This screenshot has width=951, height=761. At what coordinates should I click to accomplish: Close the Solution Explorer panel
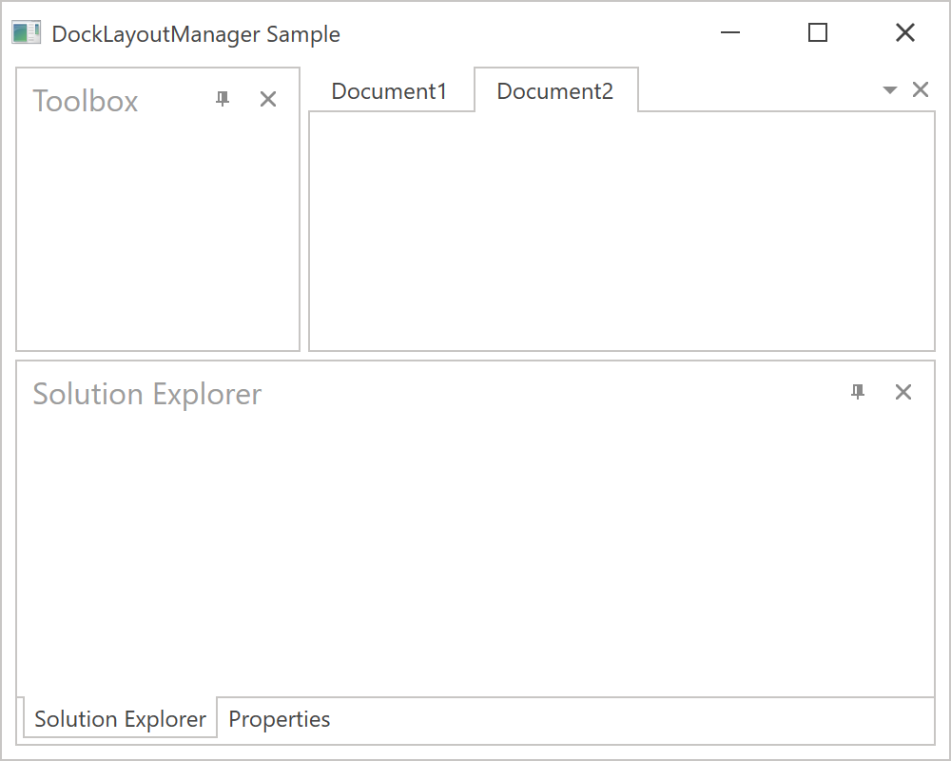pyautogui.click(x=903, y=392)
